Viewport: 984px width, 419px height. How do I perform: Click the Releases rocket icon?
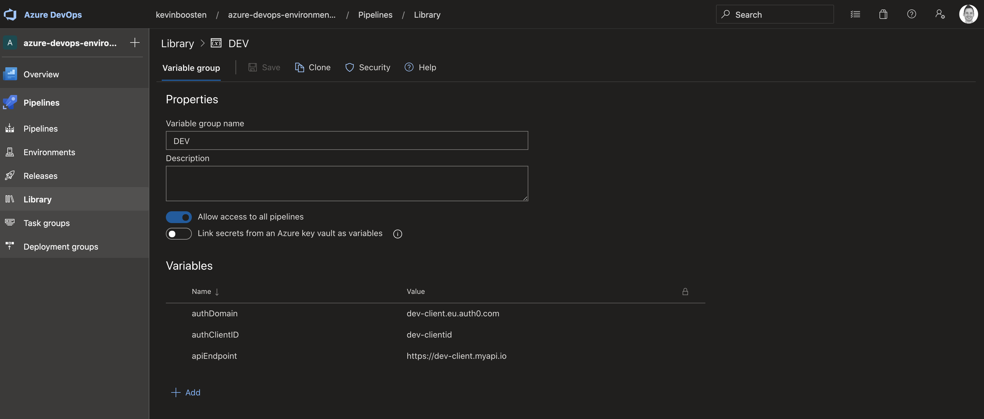click(x=10, y=175)
